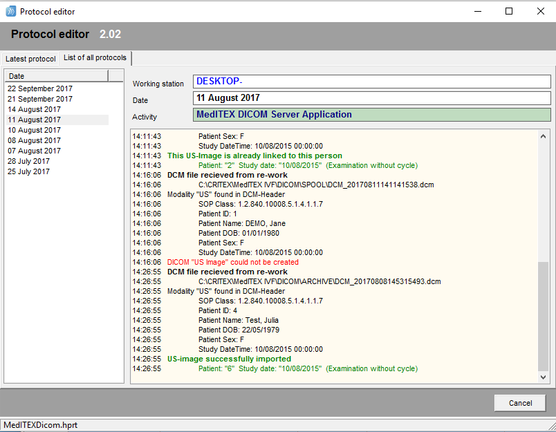
Task: Click 'Patient Name: Test, Julia' log line
Action: click(x=239, y=320)
